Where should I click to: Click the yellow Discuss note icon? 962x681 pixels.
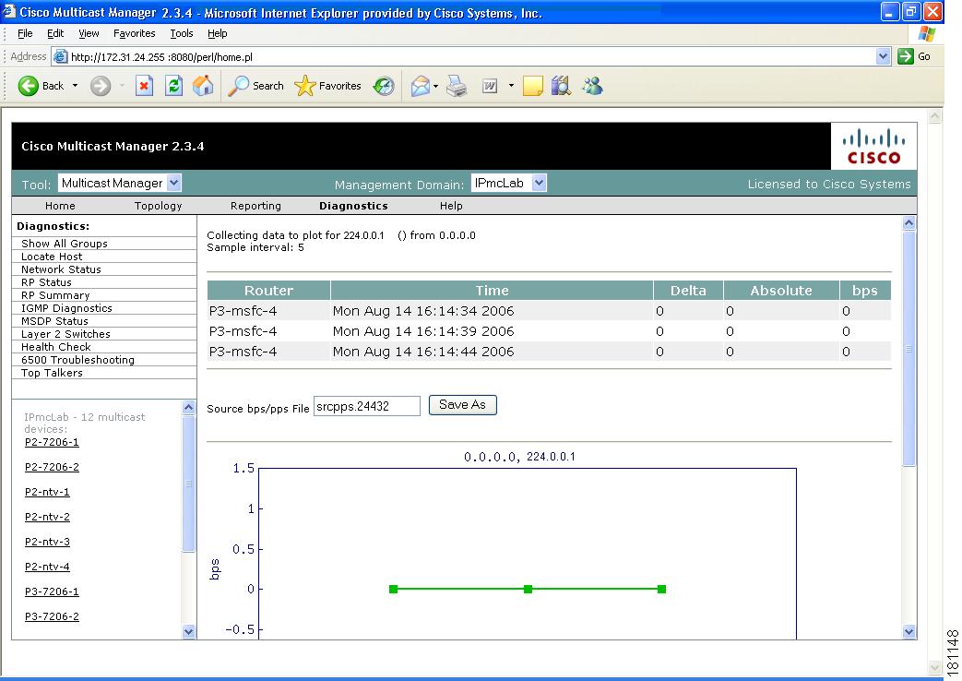click(x=532, y=86)
